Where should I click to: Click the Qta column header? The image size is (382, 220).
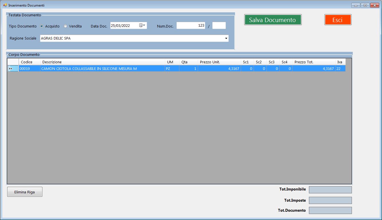coord(189,62)
